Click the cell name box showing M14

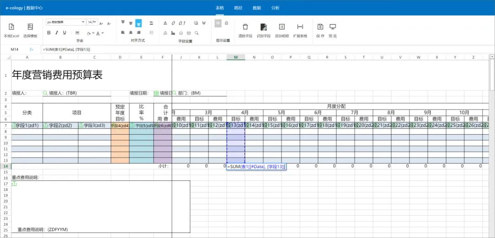click(15, 49)
